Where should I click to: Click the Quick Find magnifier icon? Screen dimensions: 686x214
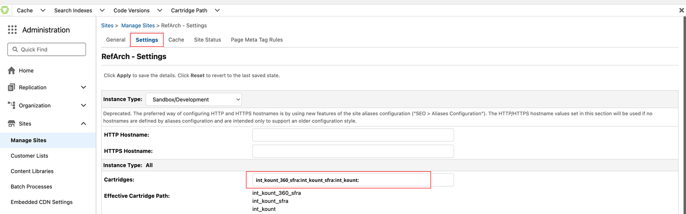(x=15, y=49)
